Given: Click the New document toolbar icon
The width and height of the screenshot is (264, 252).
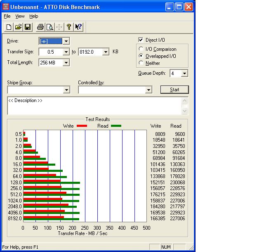Looking at the screenshot, I should (9, 27).
